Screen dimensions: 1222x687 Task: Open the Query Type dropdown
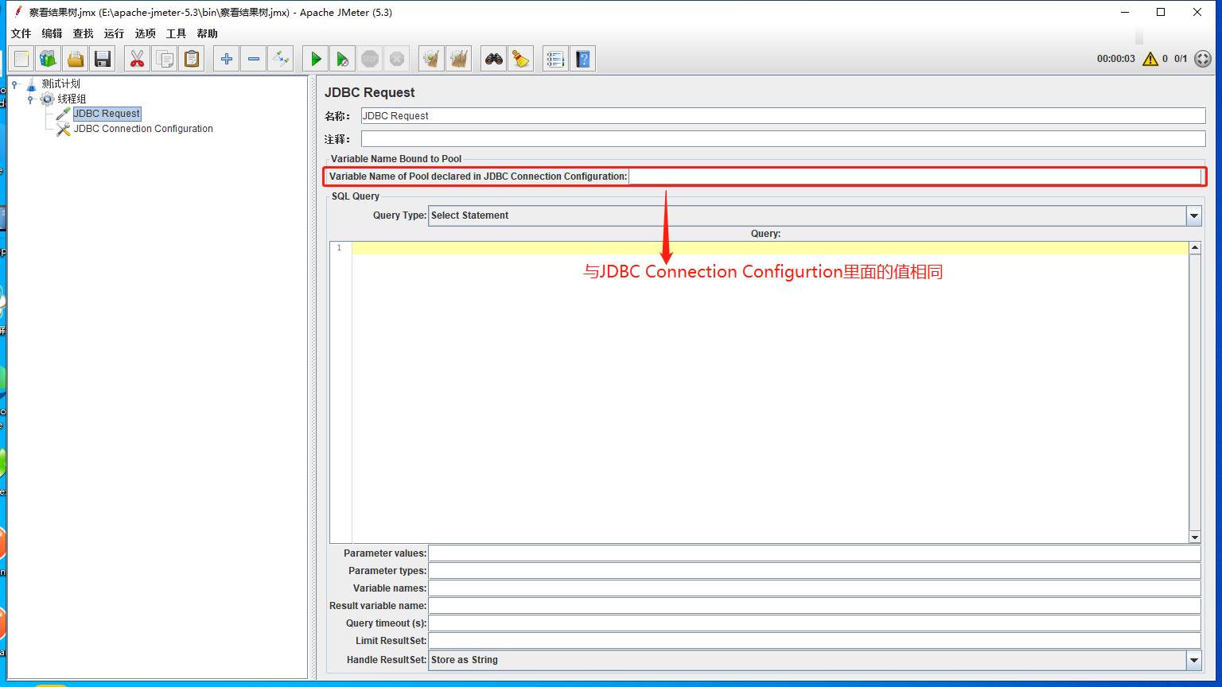tap(815, 215)
